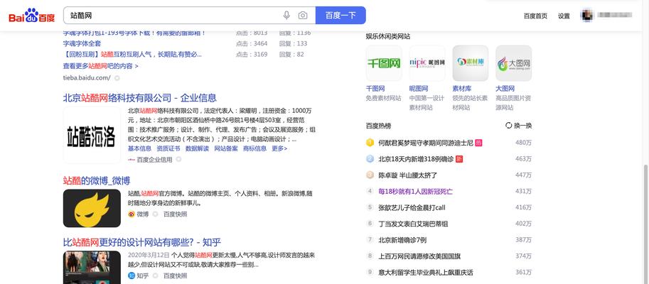Open 站酷的微博_微博 result title
This screenshot has height=284, width=649.
(97, 180)
